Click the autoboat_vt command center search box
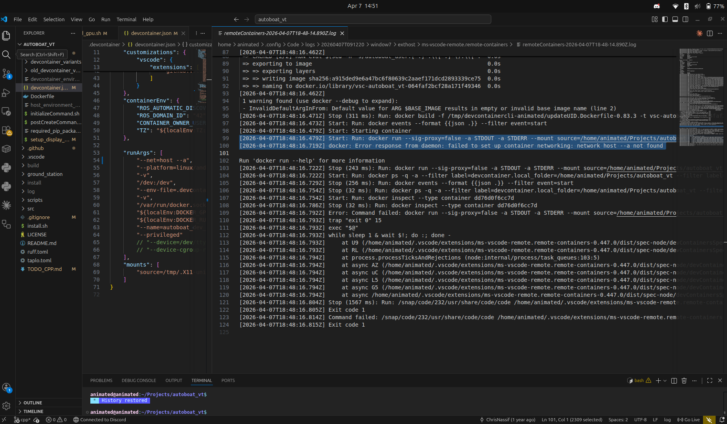 coord(373,19)
